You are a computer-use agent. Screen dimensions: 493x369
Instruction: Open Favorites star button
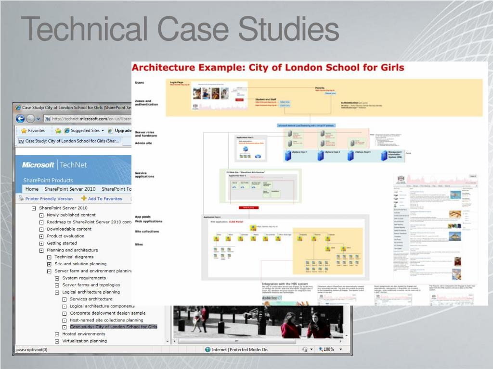[33, 131]
